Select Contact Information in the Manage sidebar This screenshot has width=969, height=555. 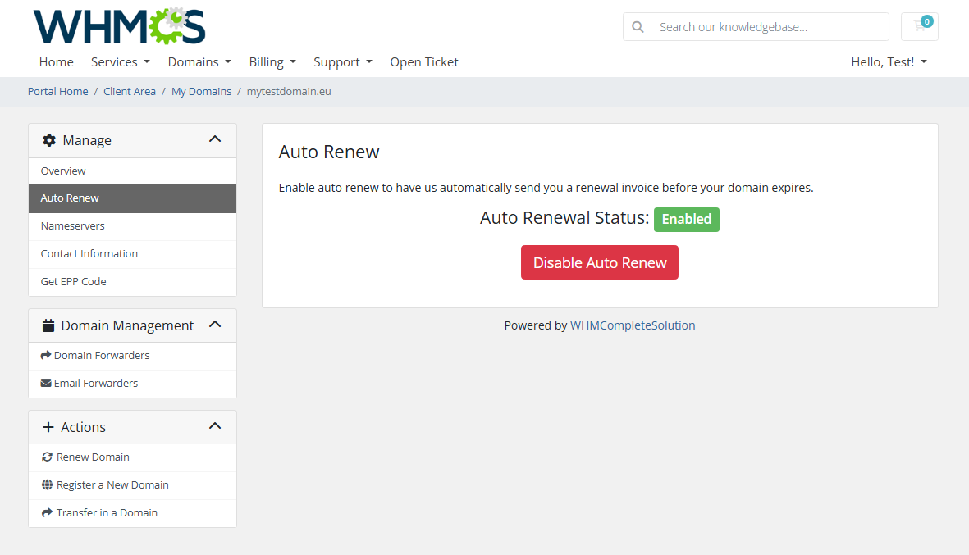click(132, 254)
